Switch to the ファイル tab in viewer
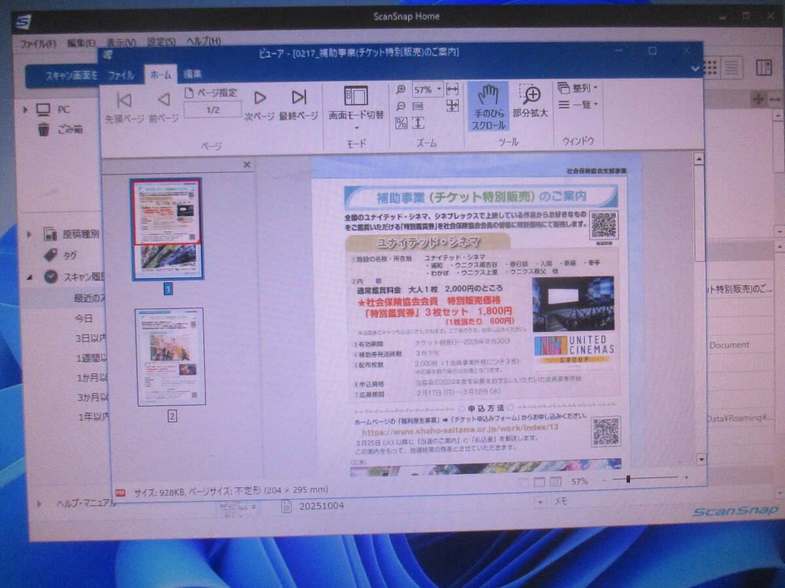Viewport: 785px width, 588px height. point(121,75)
